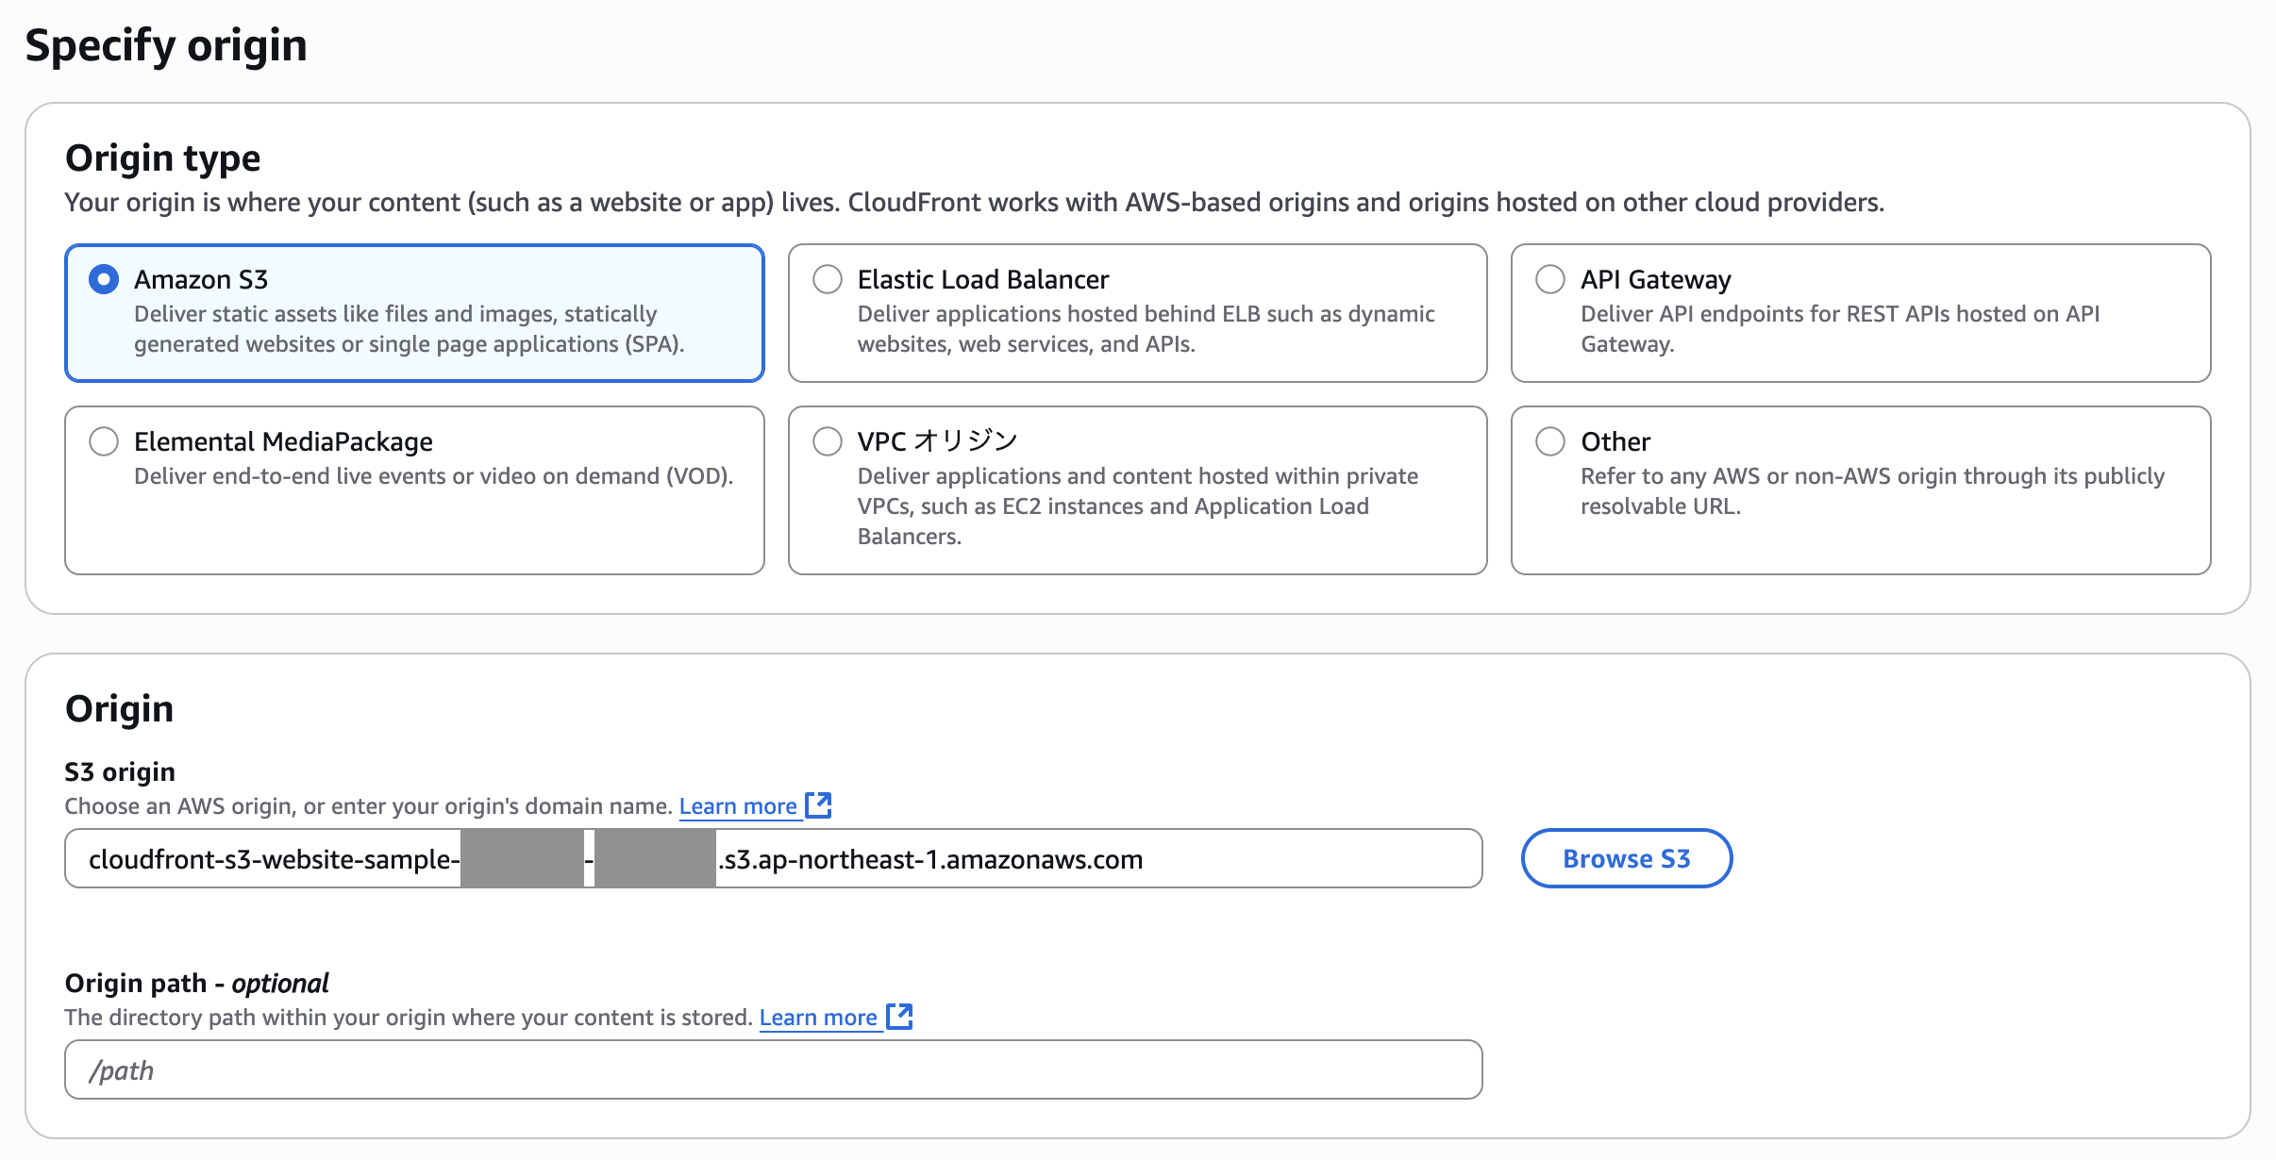Choose the Other origin type radio

(1550, 441)
